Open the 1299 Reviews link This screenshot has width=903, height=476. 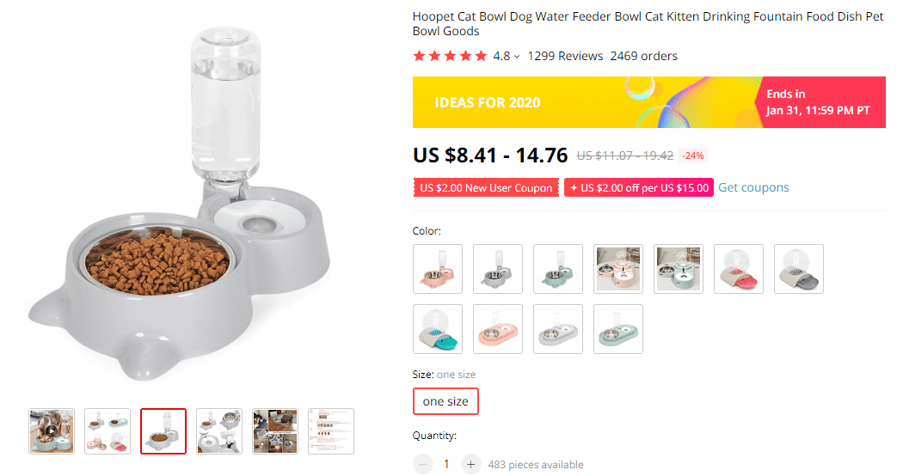click(565, 57)
